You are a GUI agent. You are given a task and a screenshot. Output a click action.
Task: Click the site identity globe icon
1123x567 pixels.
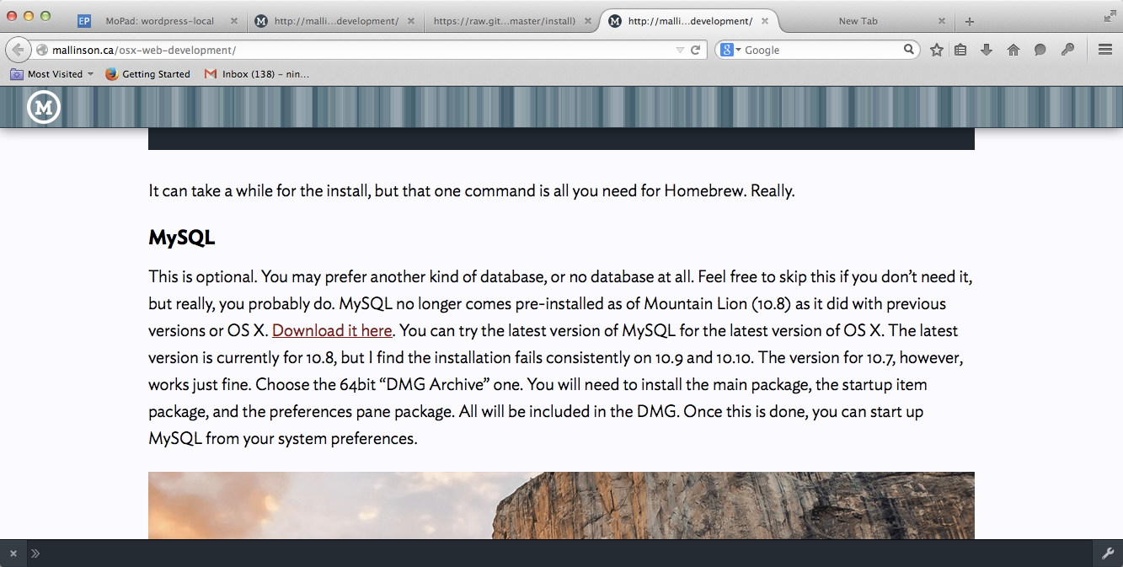[42, 50]
